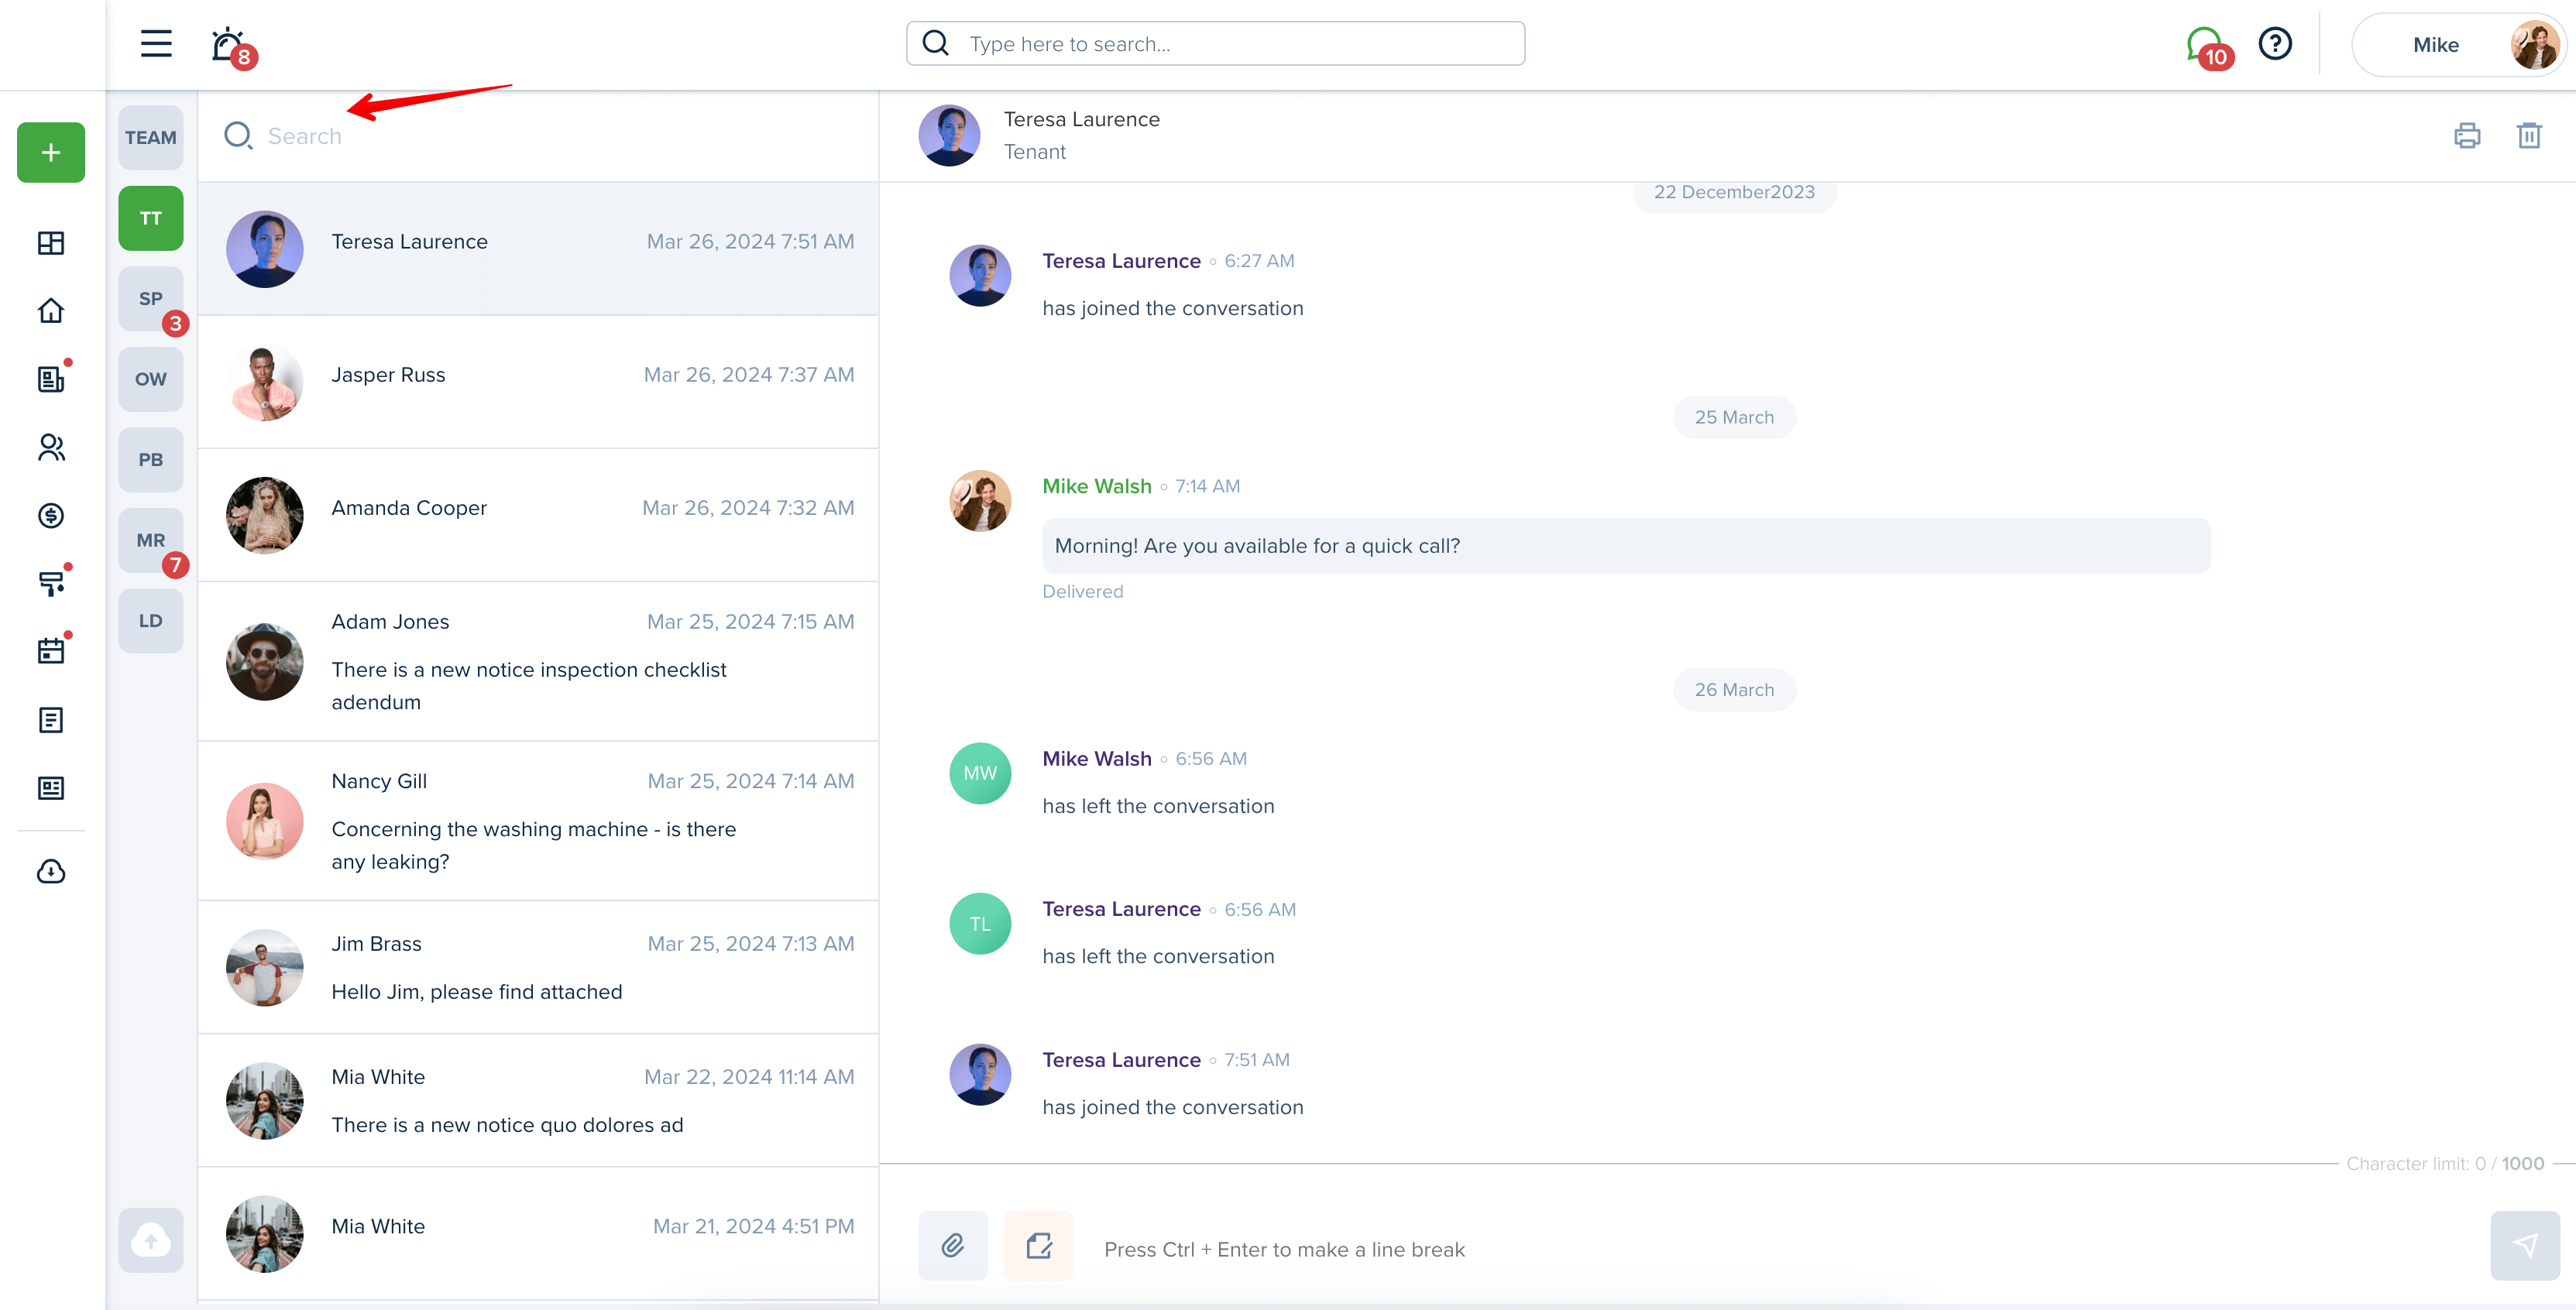Switch to the OW tab

[x=151, y=379]
